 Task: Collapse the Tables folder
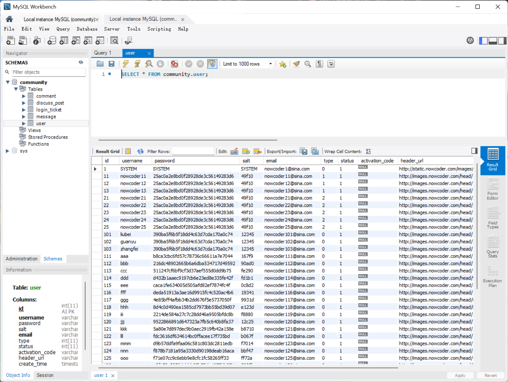[16, 89]
